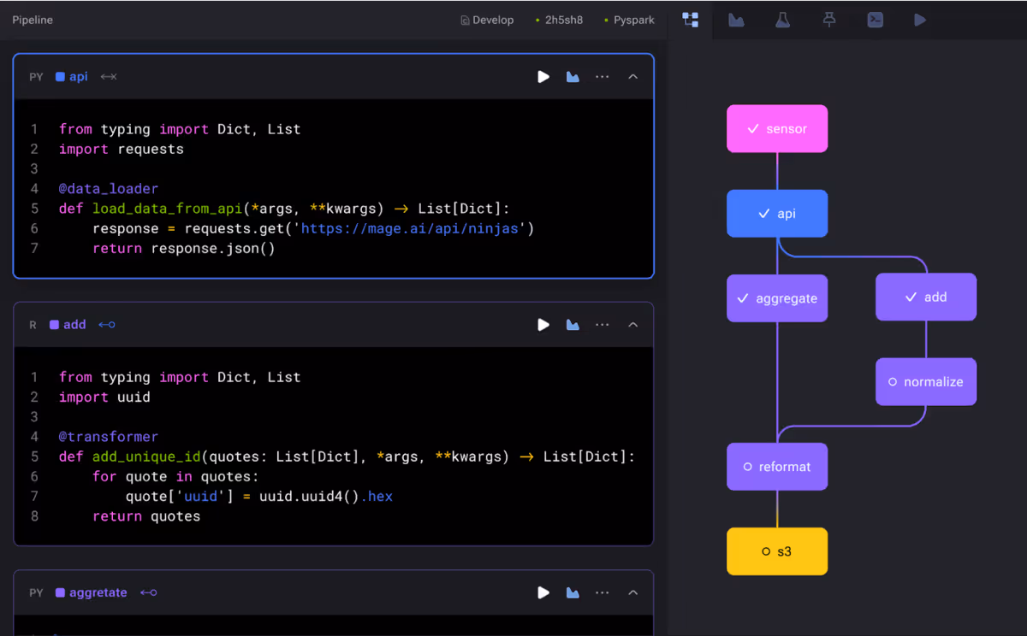Click the Develop label in header
This screenshot has width=1027, height=636.
(487, 20)
